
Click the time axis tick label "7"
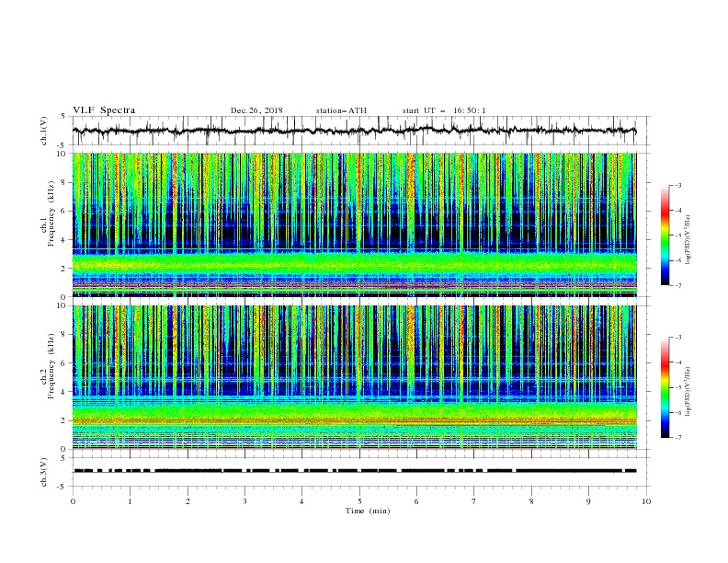point(474,501)
